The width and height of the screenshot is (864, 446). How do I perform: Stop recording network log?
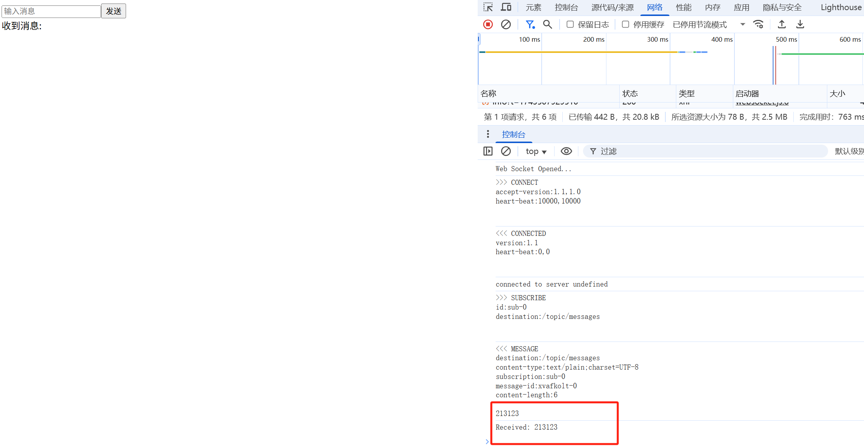click(x=488, y=24)
